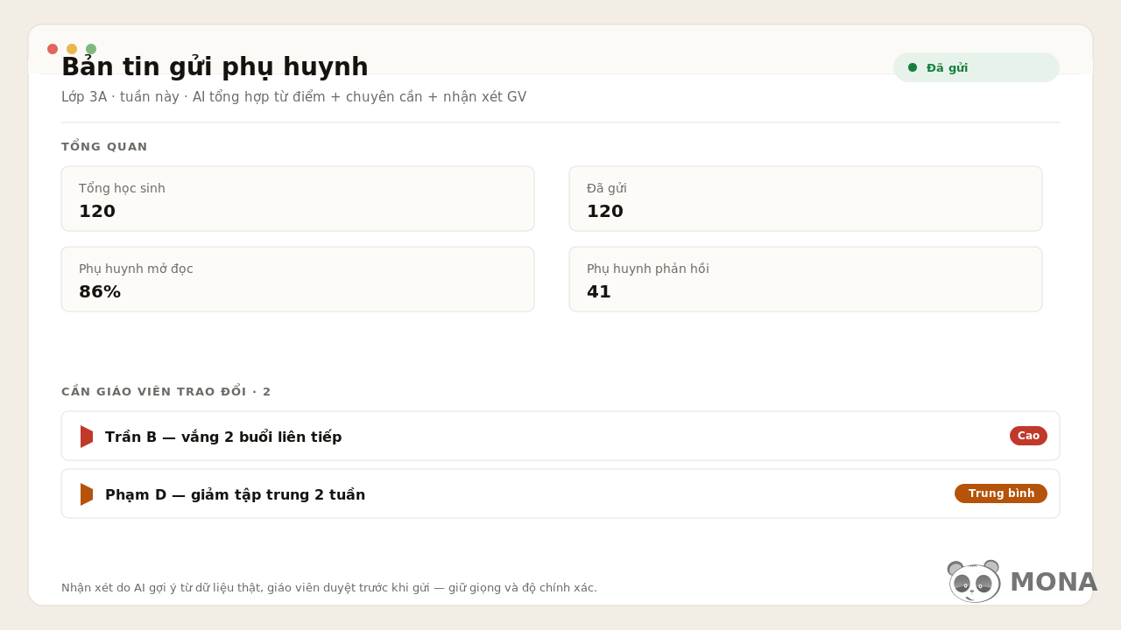Image resolution: width=1121 pixels, height=630 pixels.
Task: Click the green status dot in Đã gửi badge
Action: [913, 67]
